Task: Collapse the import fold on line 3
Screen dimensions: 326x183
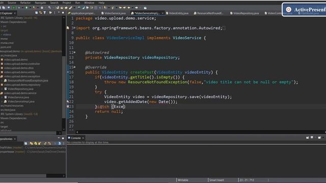Action: (x=75, y=28)
